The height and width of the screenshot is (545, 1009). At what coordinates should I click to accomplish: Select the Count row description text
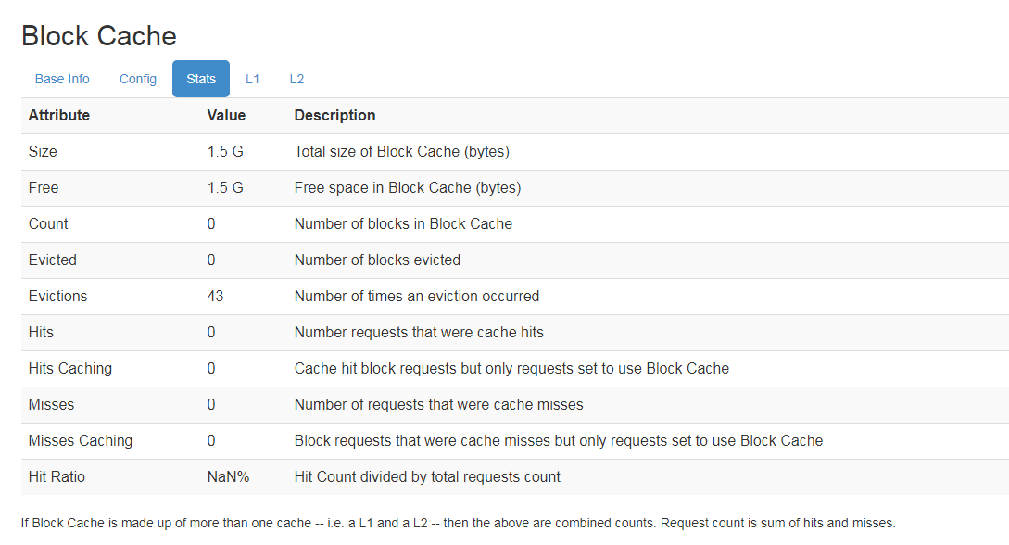coord(403,223)
